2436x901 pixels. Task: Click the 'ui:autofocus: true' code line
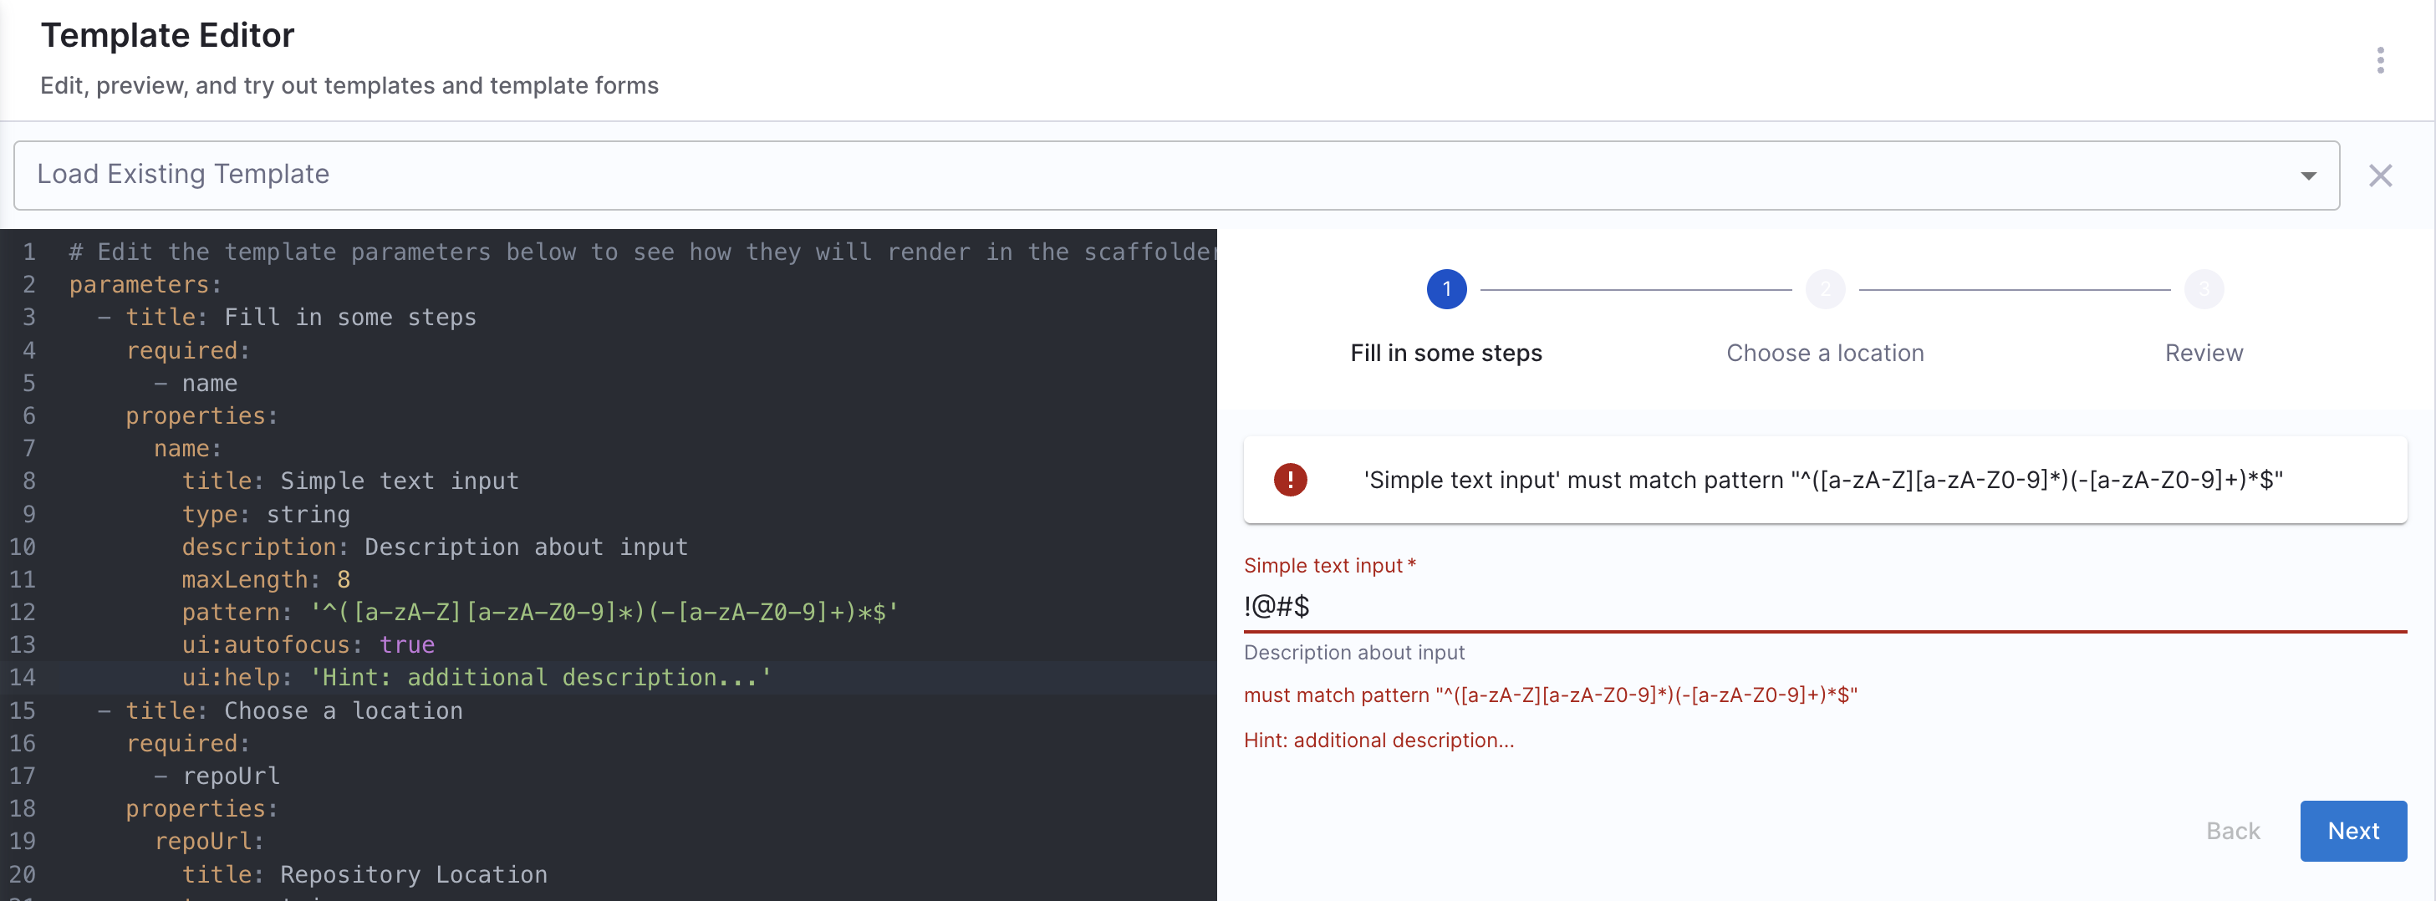click(x=308, y=644)
